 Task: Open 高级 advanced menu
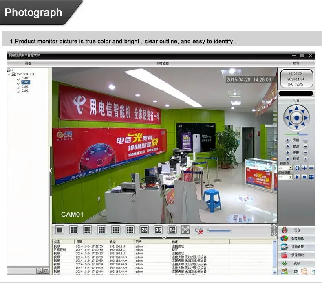(x=297, y=263)
